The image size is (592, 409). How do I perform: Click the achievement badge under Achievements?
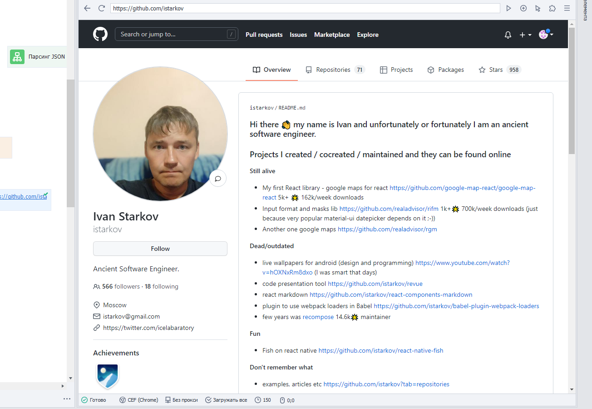coord(108,376)
